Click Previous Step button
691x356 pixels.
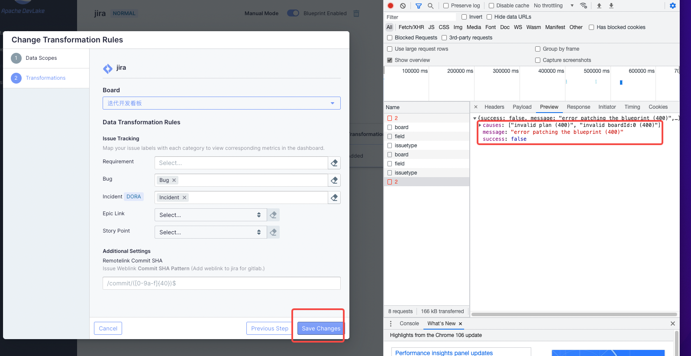point(269,328)
